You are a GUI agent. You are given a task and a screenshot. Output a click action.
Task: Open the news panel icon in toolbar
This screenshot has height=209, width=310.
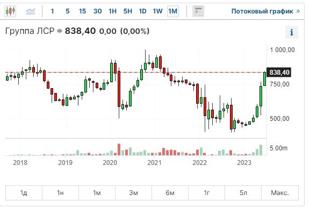(x=198, y=11)
